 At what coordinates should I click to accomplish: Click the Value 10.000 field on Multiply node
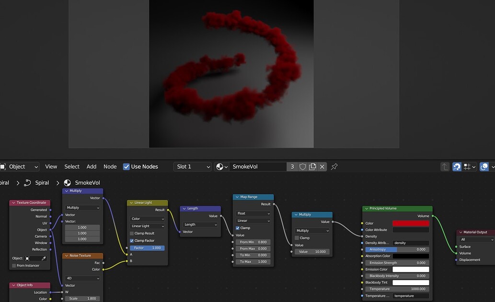312,252
